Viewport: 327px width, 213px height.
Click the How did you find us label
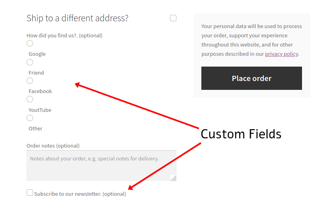pyautogui.click(x=64, y=36)
